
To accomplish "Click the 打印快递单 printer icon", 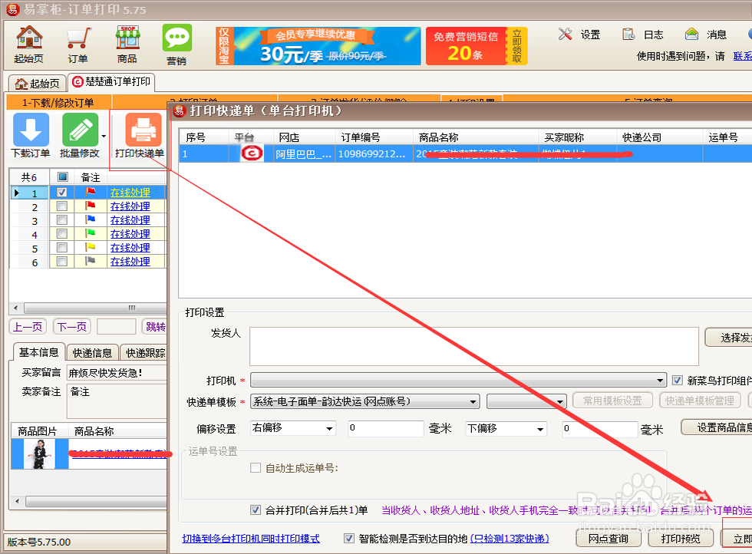I will point(143,130).
